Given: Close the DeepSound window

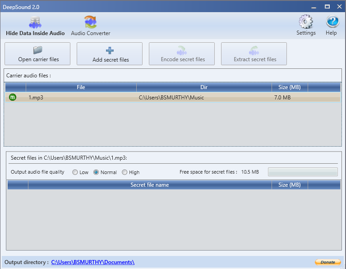Looking at the screenshot, I should click(339, 7).
